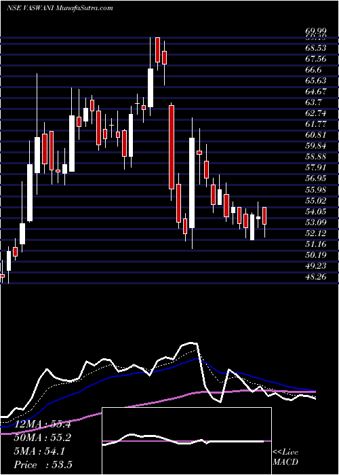
Task: Click the 53.09 price axis label
Action: tap(316, 223)
